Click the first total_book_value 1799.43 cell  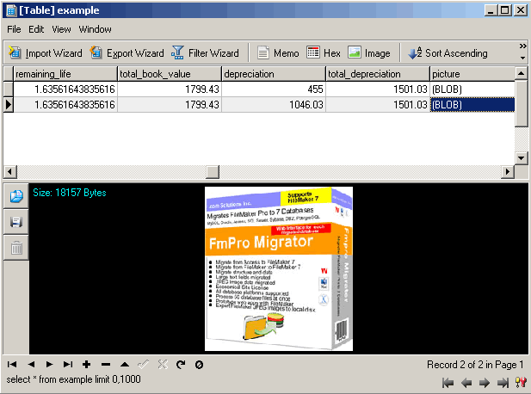point(170,89)
